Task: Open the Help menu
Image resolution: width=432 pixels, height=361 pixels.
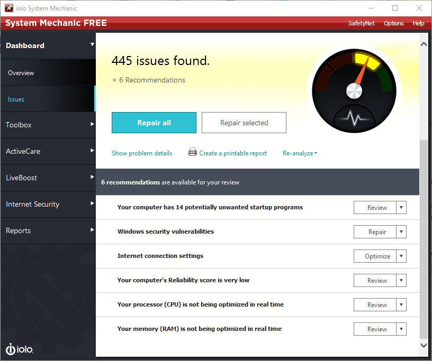Action: pyautogui.click(x=418, y=23)
